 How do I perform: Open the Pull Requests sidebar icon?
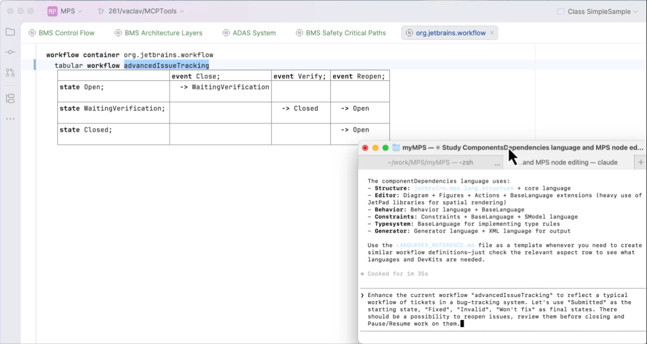click(10, 72)
